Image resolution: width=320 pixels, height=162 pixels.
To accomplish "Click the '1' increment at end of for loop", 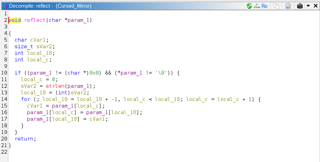I will coord(250,99).
